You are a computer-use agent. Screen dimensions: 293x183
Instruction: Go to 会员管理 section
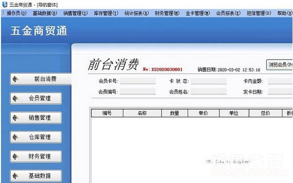pos(36,98)
